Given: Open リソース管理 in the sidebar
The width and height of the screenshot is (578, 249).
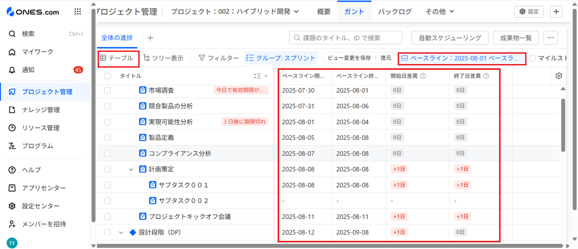Looking at the screenshot, I should pos(45,128).
